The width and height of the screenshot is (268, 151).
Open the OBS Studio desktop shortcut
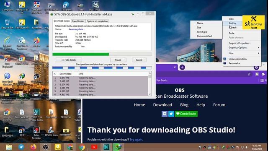pos(36,78)
